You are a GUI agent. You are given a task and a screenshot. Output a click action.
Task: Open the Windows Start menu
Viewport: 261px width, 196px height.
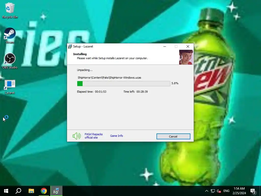[x=6, y=191]
